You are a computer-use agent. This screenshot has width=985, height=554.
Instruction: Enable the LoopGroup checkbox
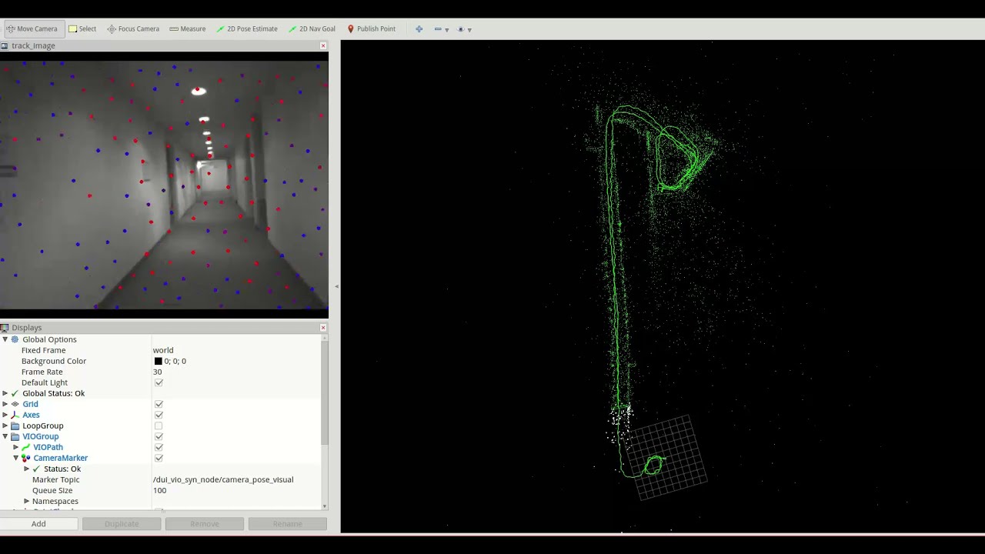pyautogui.click(x=159, y=426)
